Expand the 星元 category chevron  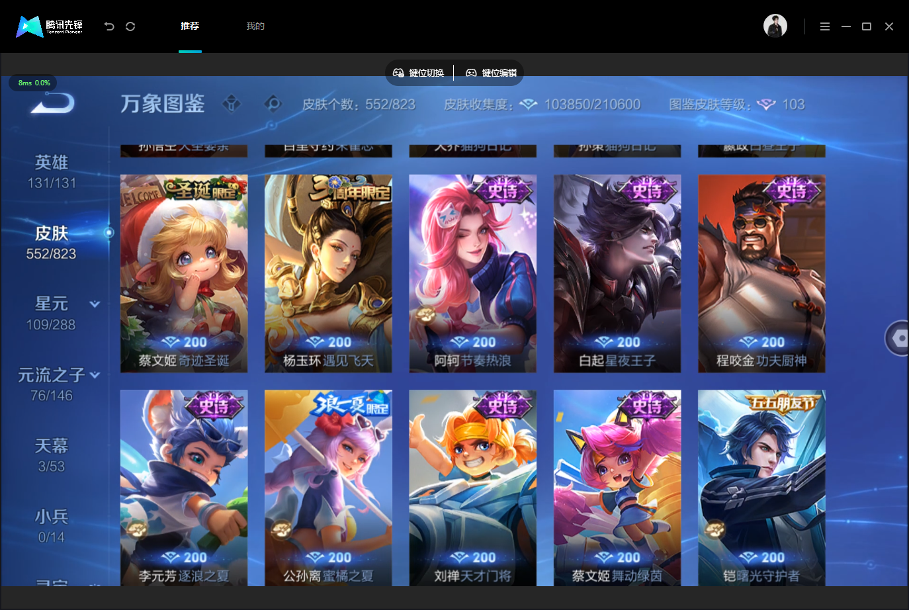click(x=95, y=304)
